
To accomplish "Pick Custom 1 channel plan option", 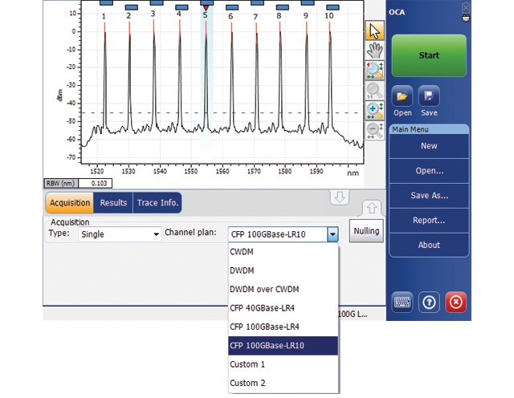I will tap(247, 364).
